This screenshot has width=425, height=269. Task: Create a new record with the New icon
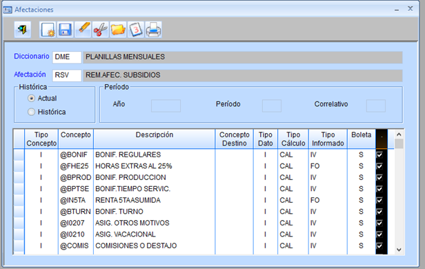(48, 30)
